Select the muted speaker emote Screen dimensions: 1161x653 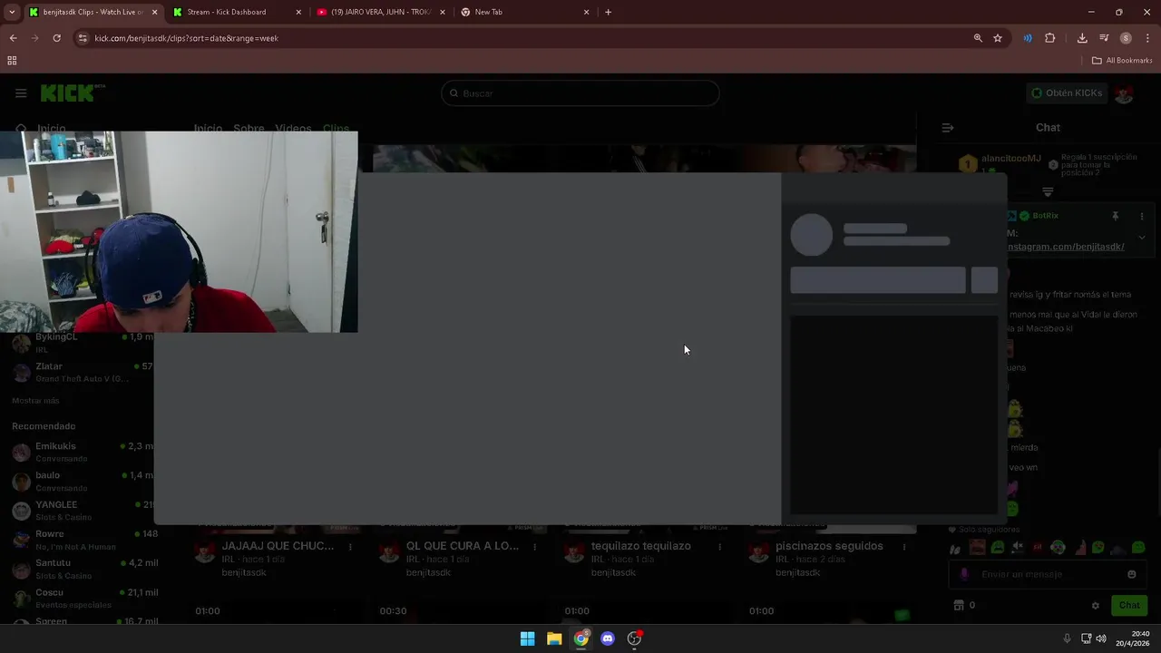(1017, 548)
